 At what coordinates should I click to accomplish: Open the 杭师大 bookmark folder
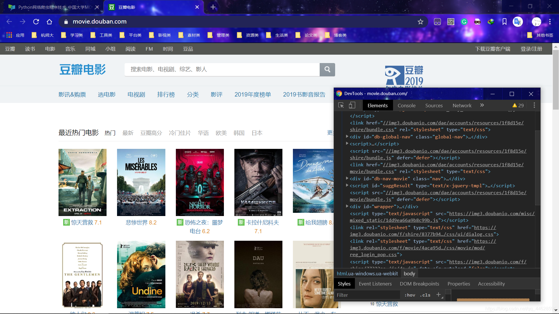(x=43, y=35)
